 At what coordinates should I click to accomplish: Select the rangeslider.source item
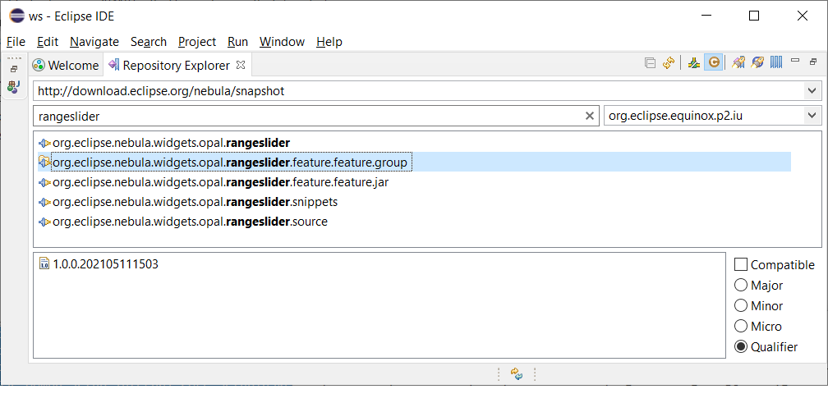pyautogui.click(x=190, y=222)
